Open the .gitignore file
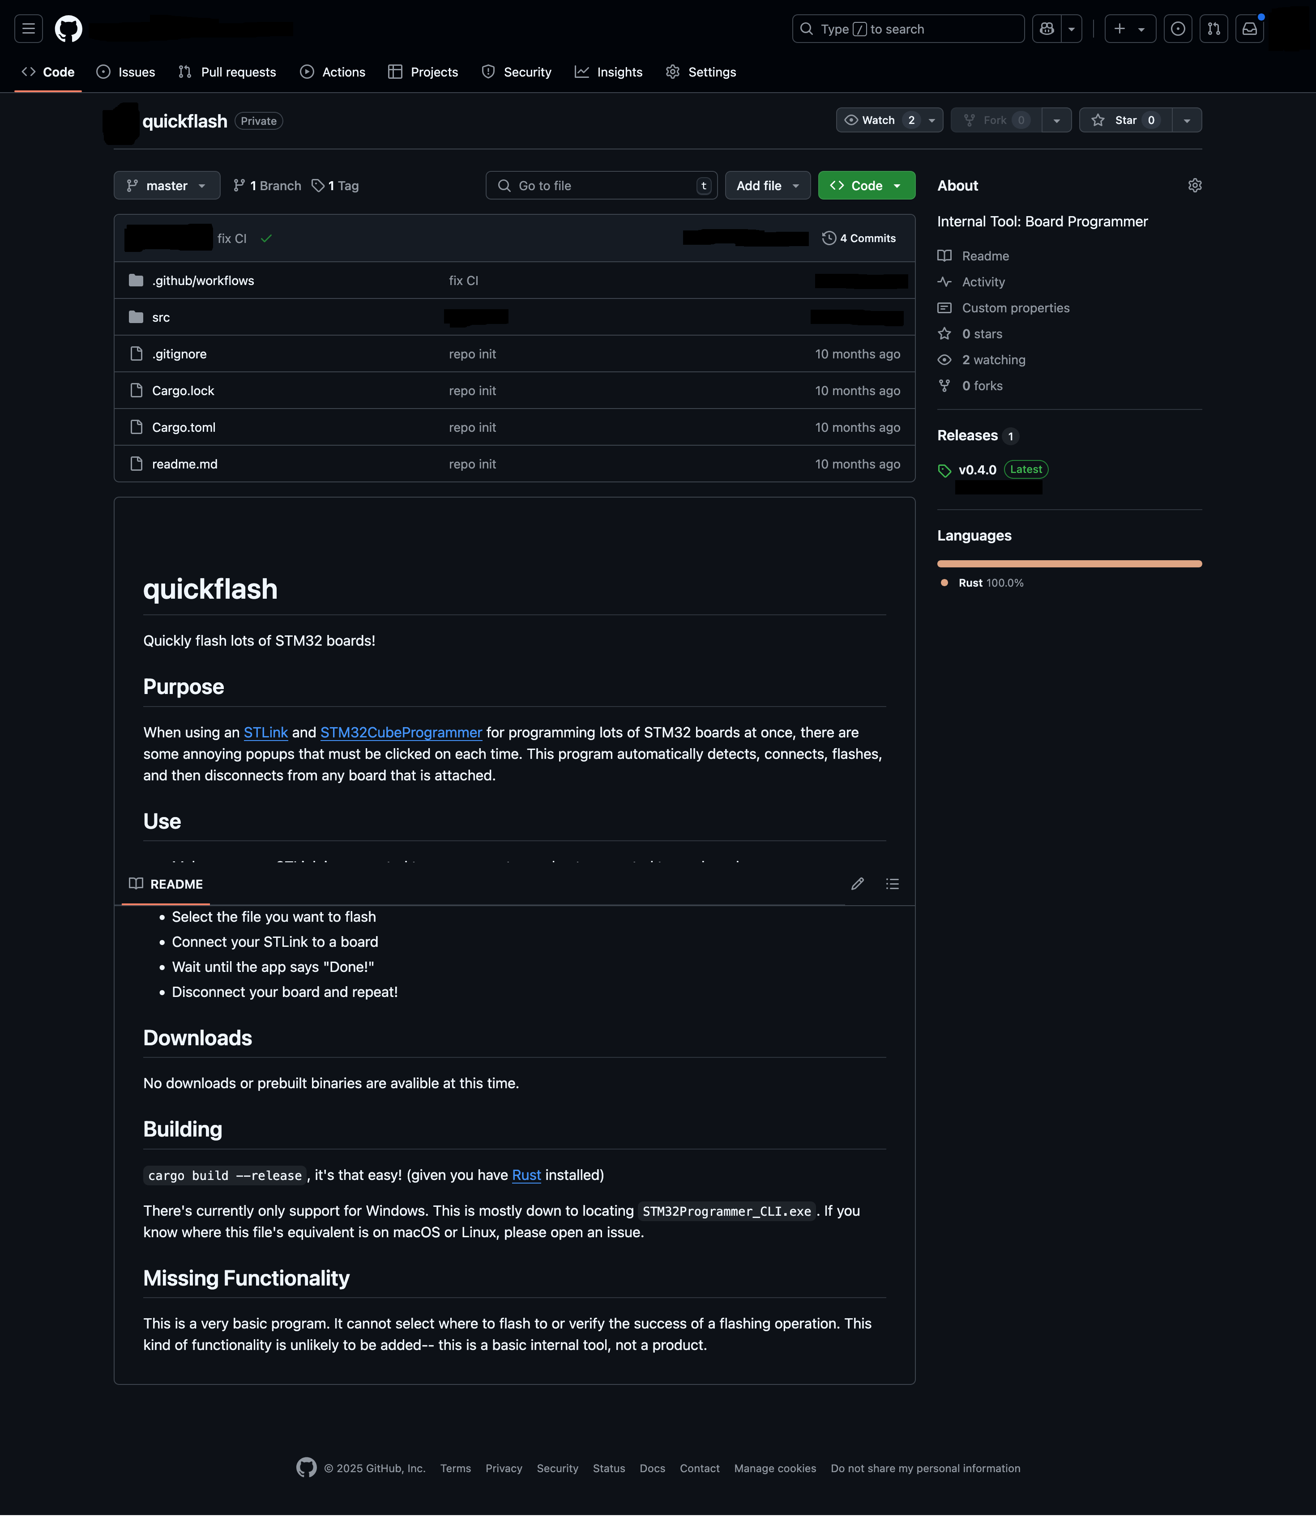The width and height of the screenshot is (1316, 1516). (179, 354)
